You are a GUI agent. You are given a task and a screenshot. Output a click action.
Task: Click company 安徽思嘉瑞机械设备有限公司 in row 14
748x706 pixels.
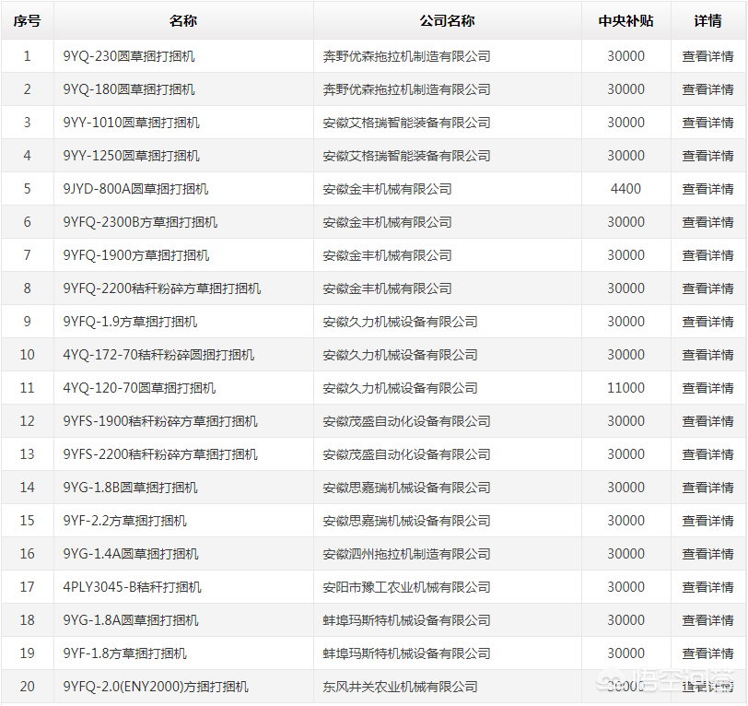(x=406, y=488)
